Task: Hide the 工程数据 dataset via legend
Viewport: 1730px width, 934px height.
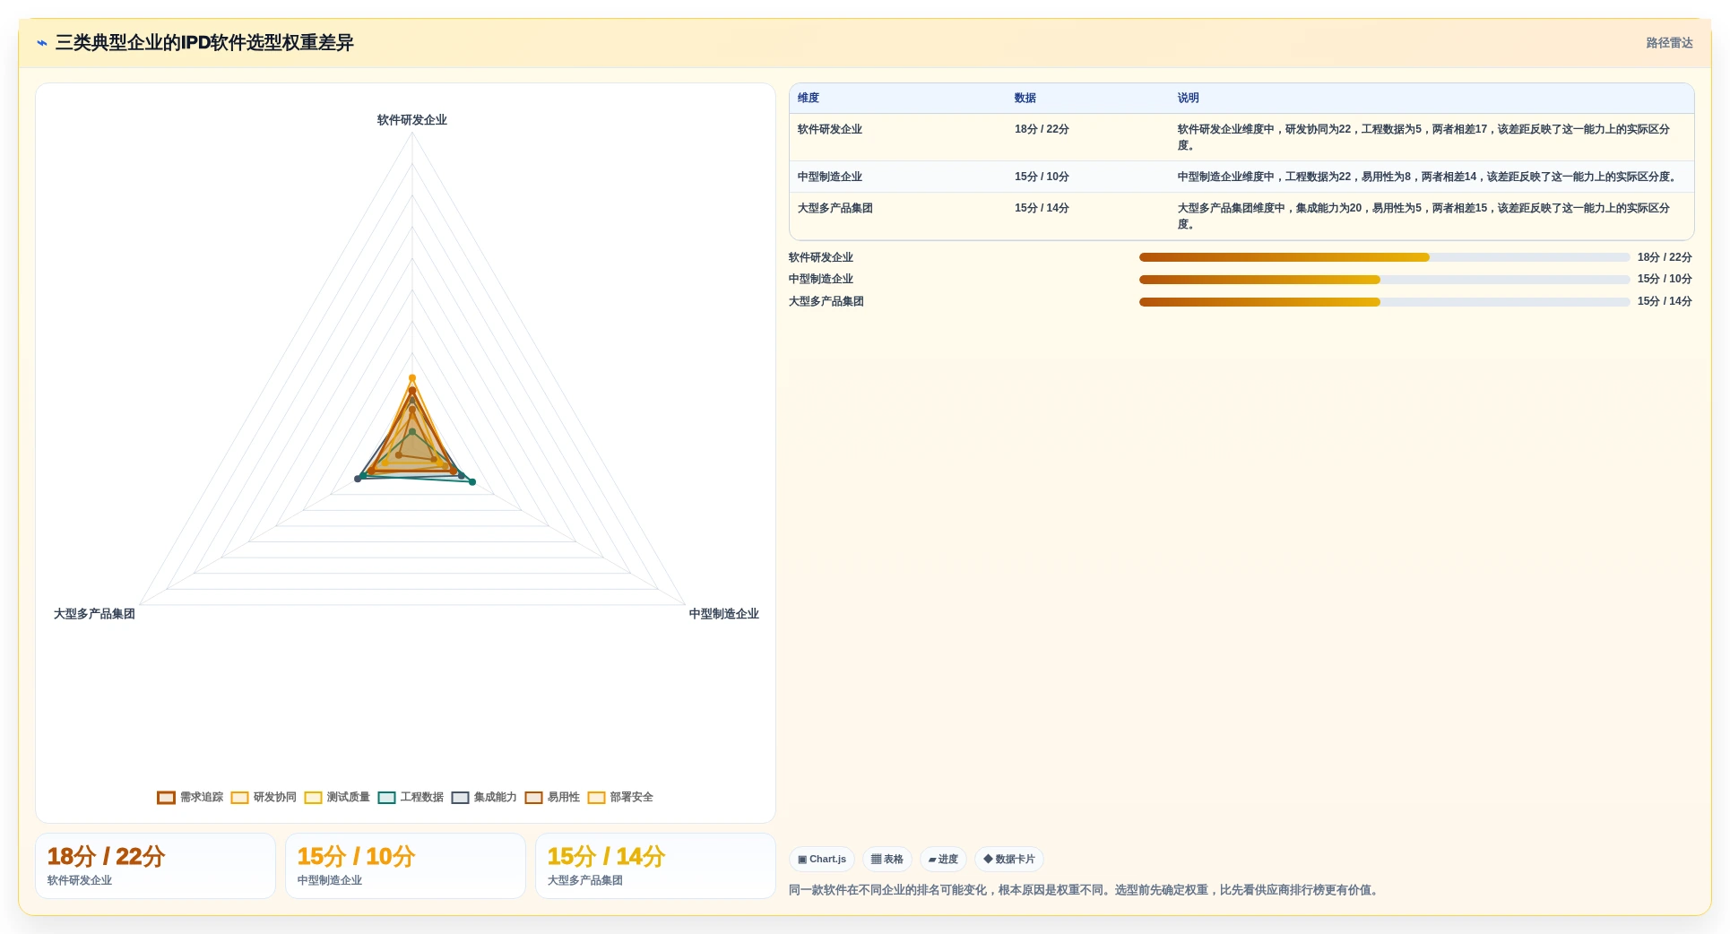Action: 386,798
